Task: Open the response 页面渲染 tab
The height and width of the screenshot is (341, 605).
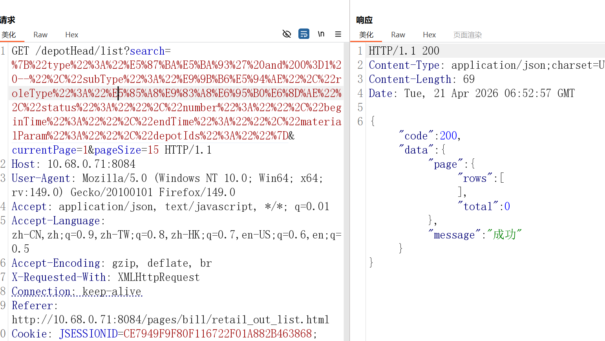Action: pyautogui.click(x=468, y=35)
